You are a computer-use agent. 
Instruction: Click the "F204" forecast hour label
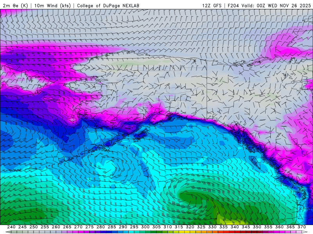point(233,5)
